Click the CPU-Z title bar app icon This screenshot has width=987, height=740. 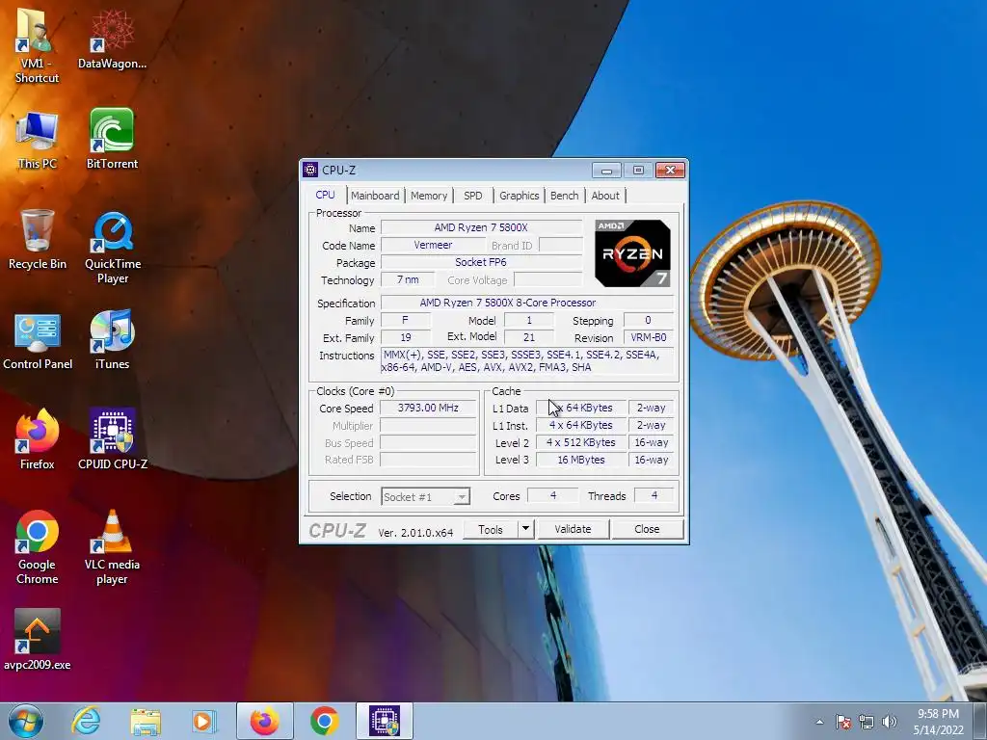pos(310,170)
